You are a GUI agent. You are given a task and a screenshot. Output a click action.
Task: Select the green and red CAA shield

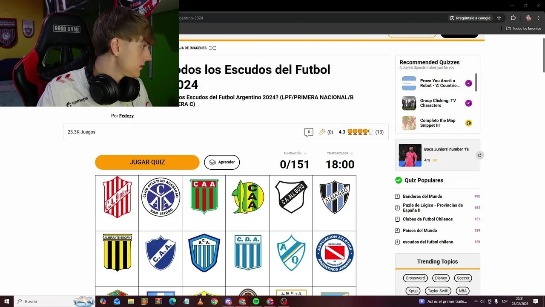(204, 197)
